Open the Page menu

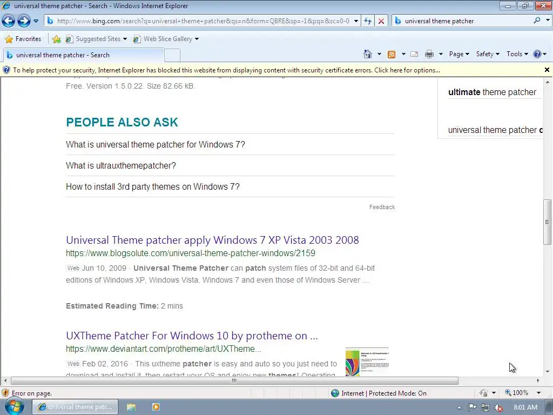pos(459,54)
